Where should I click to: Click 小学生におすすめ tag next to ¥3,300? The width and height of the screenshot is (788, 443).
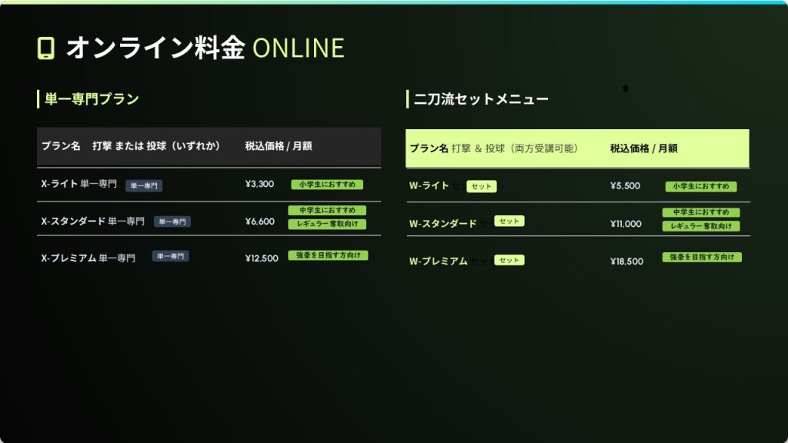coord(327,185)
